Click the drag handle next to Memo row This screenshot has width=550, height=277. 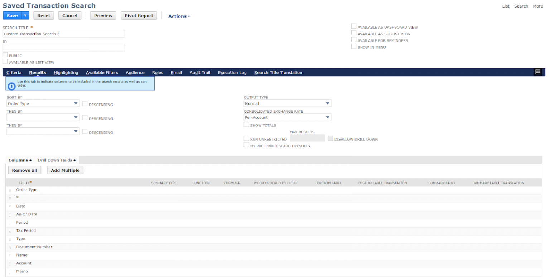click(x=10, y=272)
